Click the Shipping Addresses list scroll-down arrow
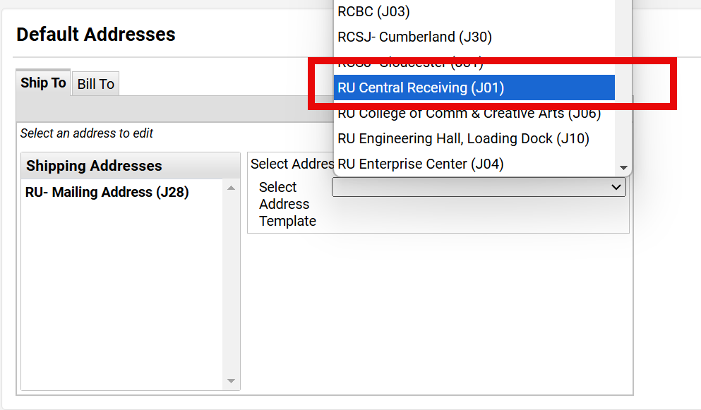 coord(231,381)
